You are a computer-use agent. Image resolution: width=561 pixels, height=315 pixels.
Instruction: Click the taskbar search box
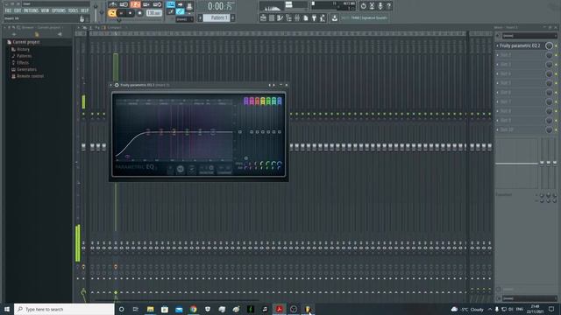pos(64,309)
